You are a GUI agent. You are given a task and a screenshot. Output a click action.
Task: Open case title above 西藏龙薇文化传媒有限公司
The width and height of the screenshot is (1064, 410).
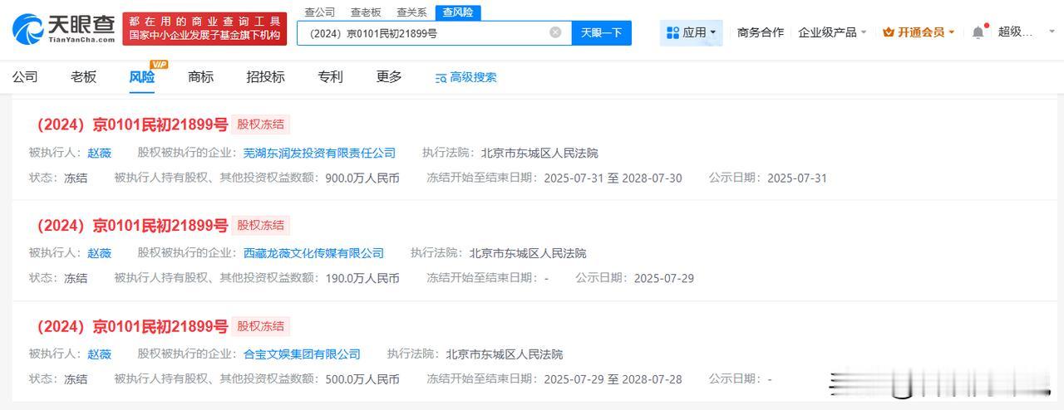pyautogui.click(x=129, y=226)
